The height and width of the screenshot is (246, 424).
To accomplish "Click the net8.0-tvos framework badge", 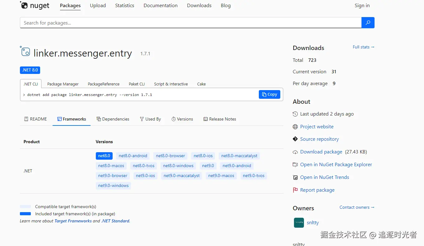I will point(144,166).
